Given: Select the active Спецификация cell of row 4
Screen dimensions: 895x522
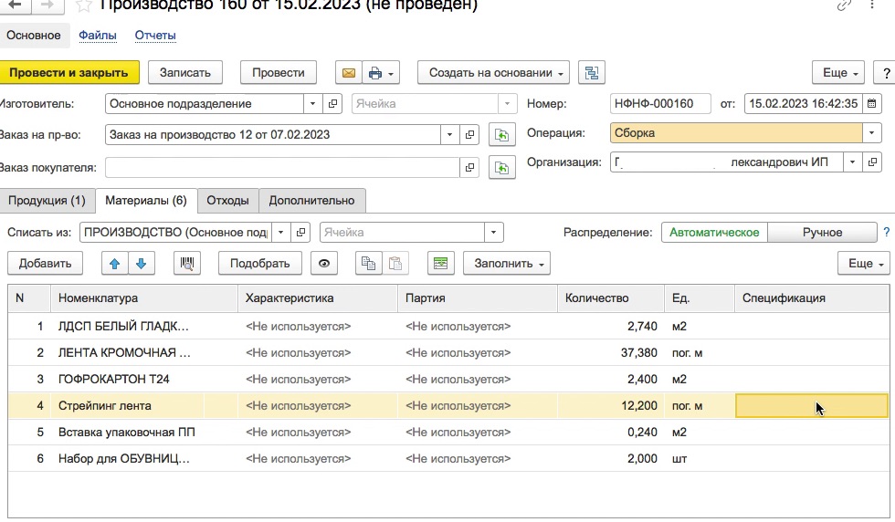Looking at the screenshot, I should [x=811, y=405].
